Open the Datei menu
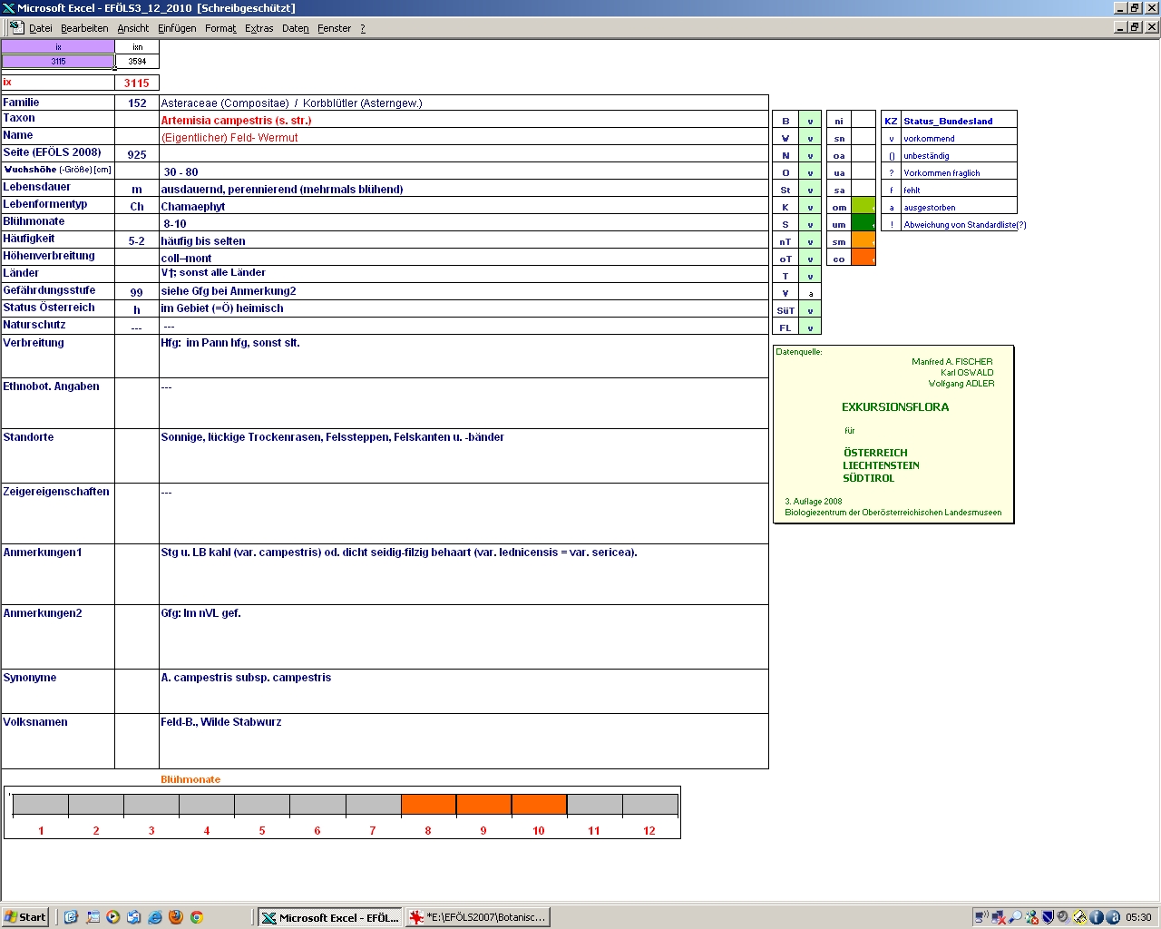The image size is (1161, 929). pyautogui.click(x=41, y=28)
